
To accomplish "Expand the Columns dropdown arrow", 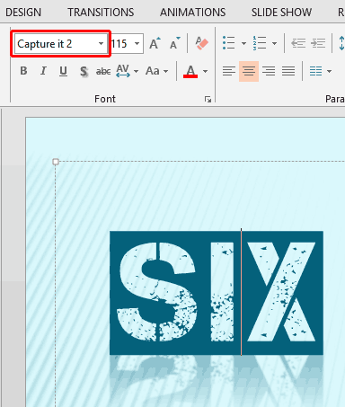I will (x=329, y=71).
